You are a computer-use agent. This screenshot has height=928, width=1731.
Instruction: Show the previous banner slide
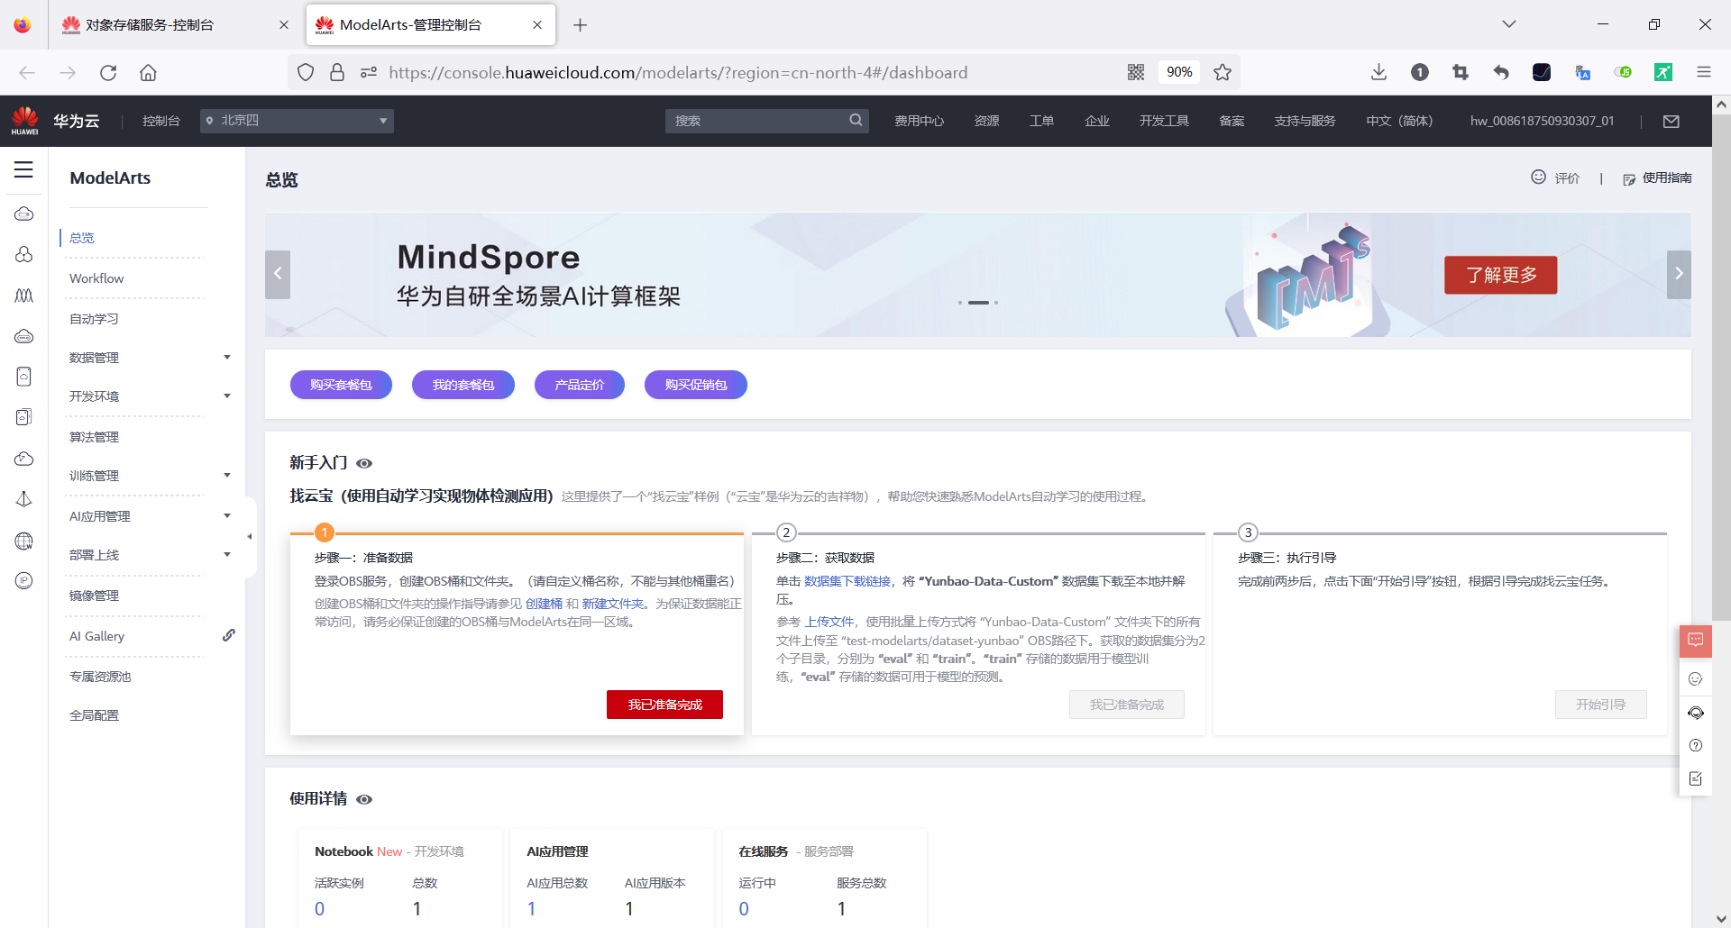point(278,274)
